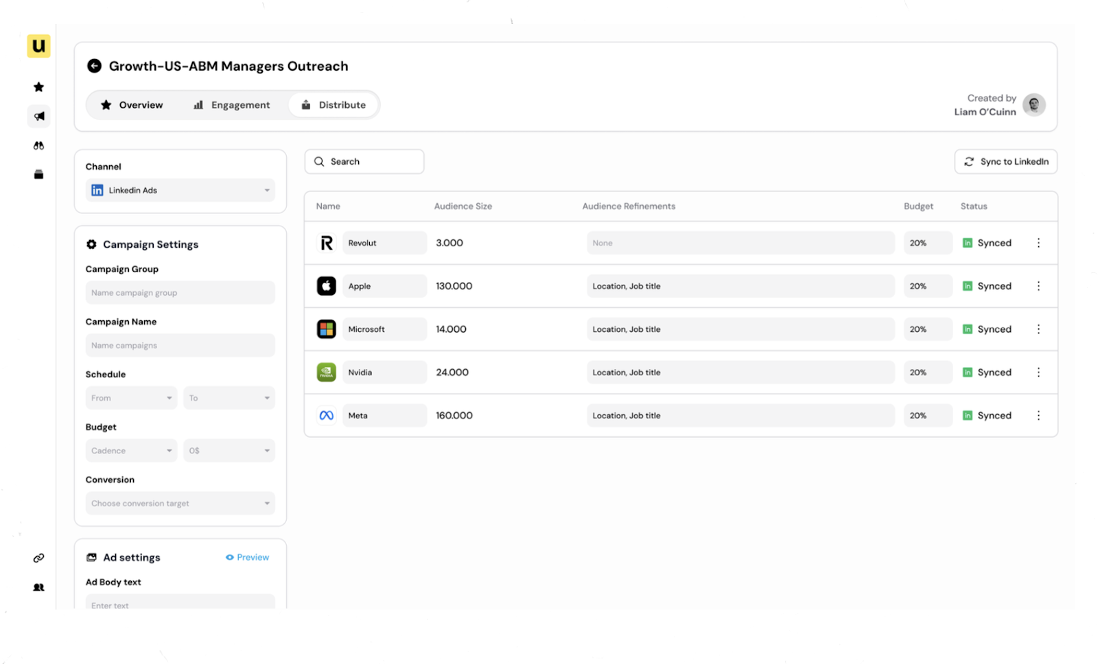Click Liam O'Cuinn's avatar
This screenshot has width=1098, height=664.
click(1033, 104)
